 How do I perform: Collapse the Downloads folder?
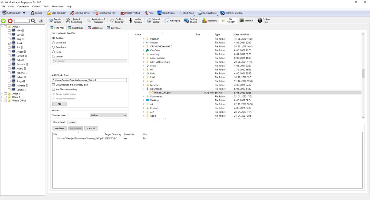point(143,89)
